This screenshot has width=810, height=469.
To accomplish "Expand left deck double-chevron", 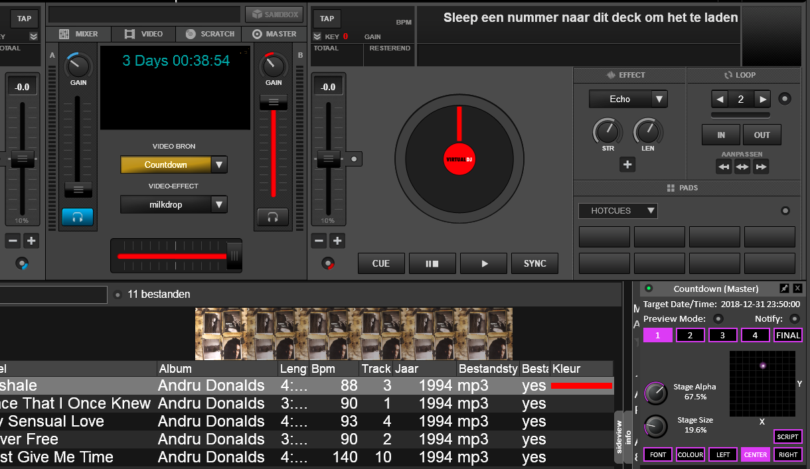I will (x=34, y=36).
